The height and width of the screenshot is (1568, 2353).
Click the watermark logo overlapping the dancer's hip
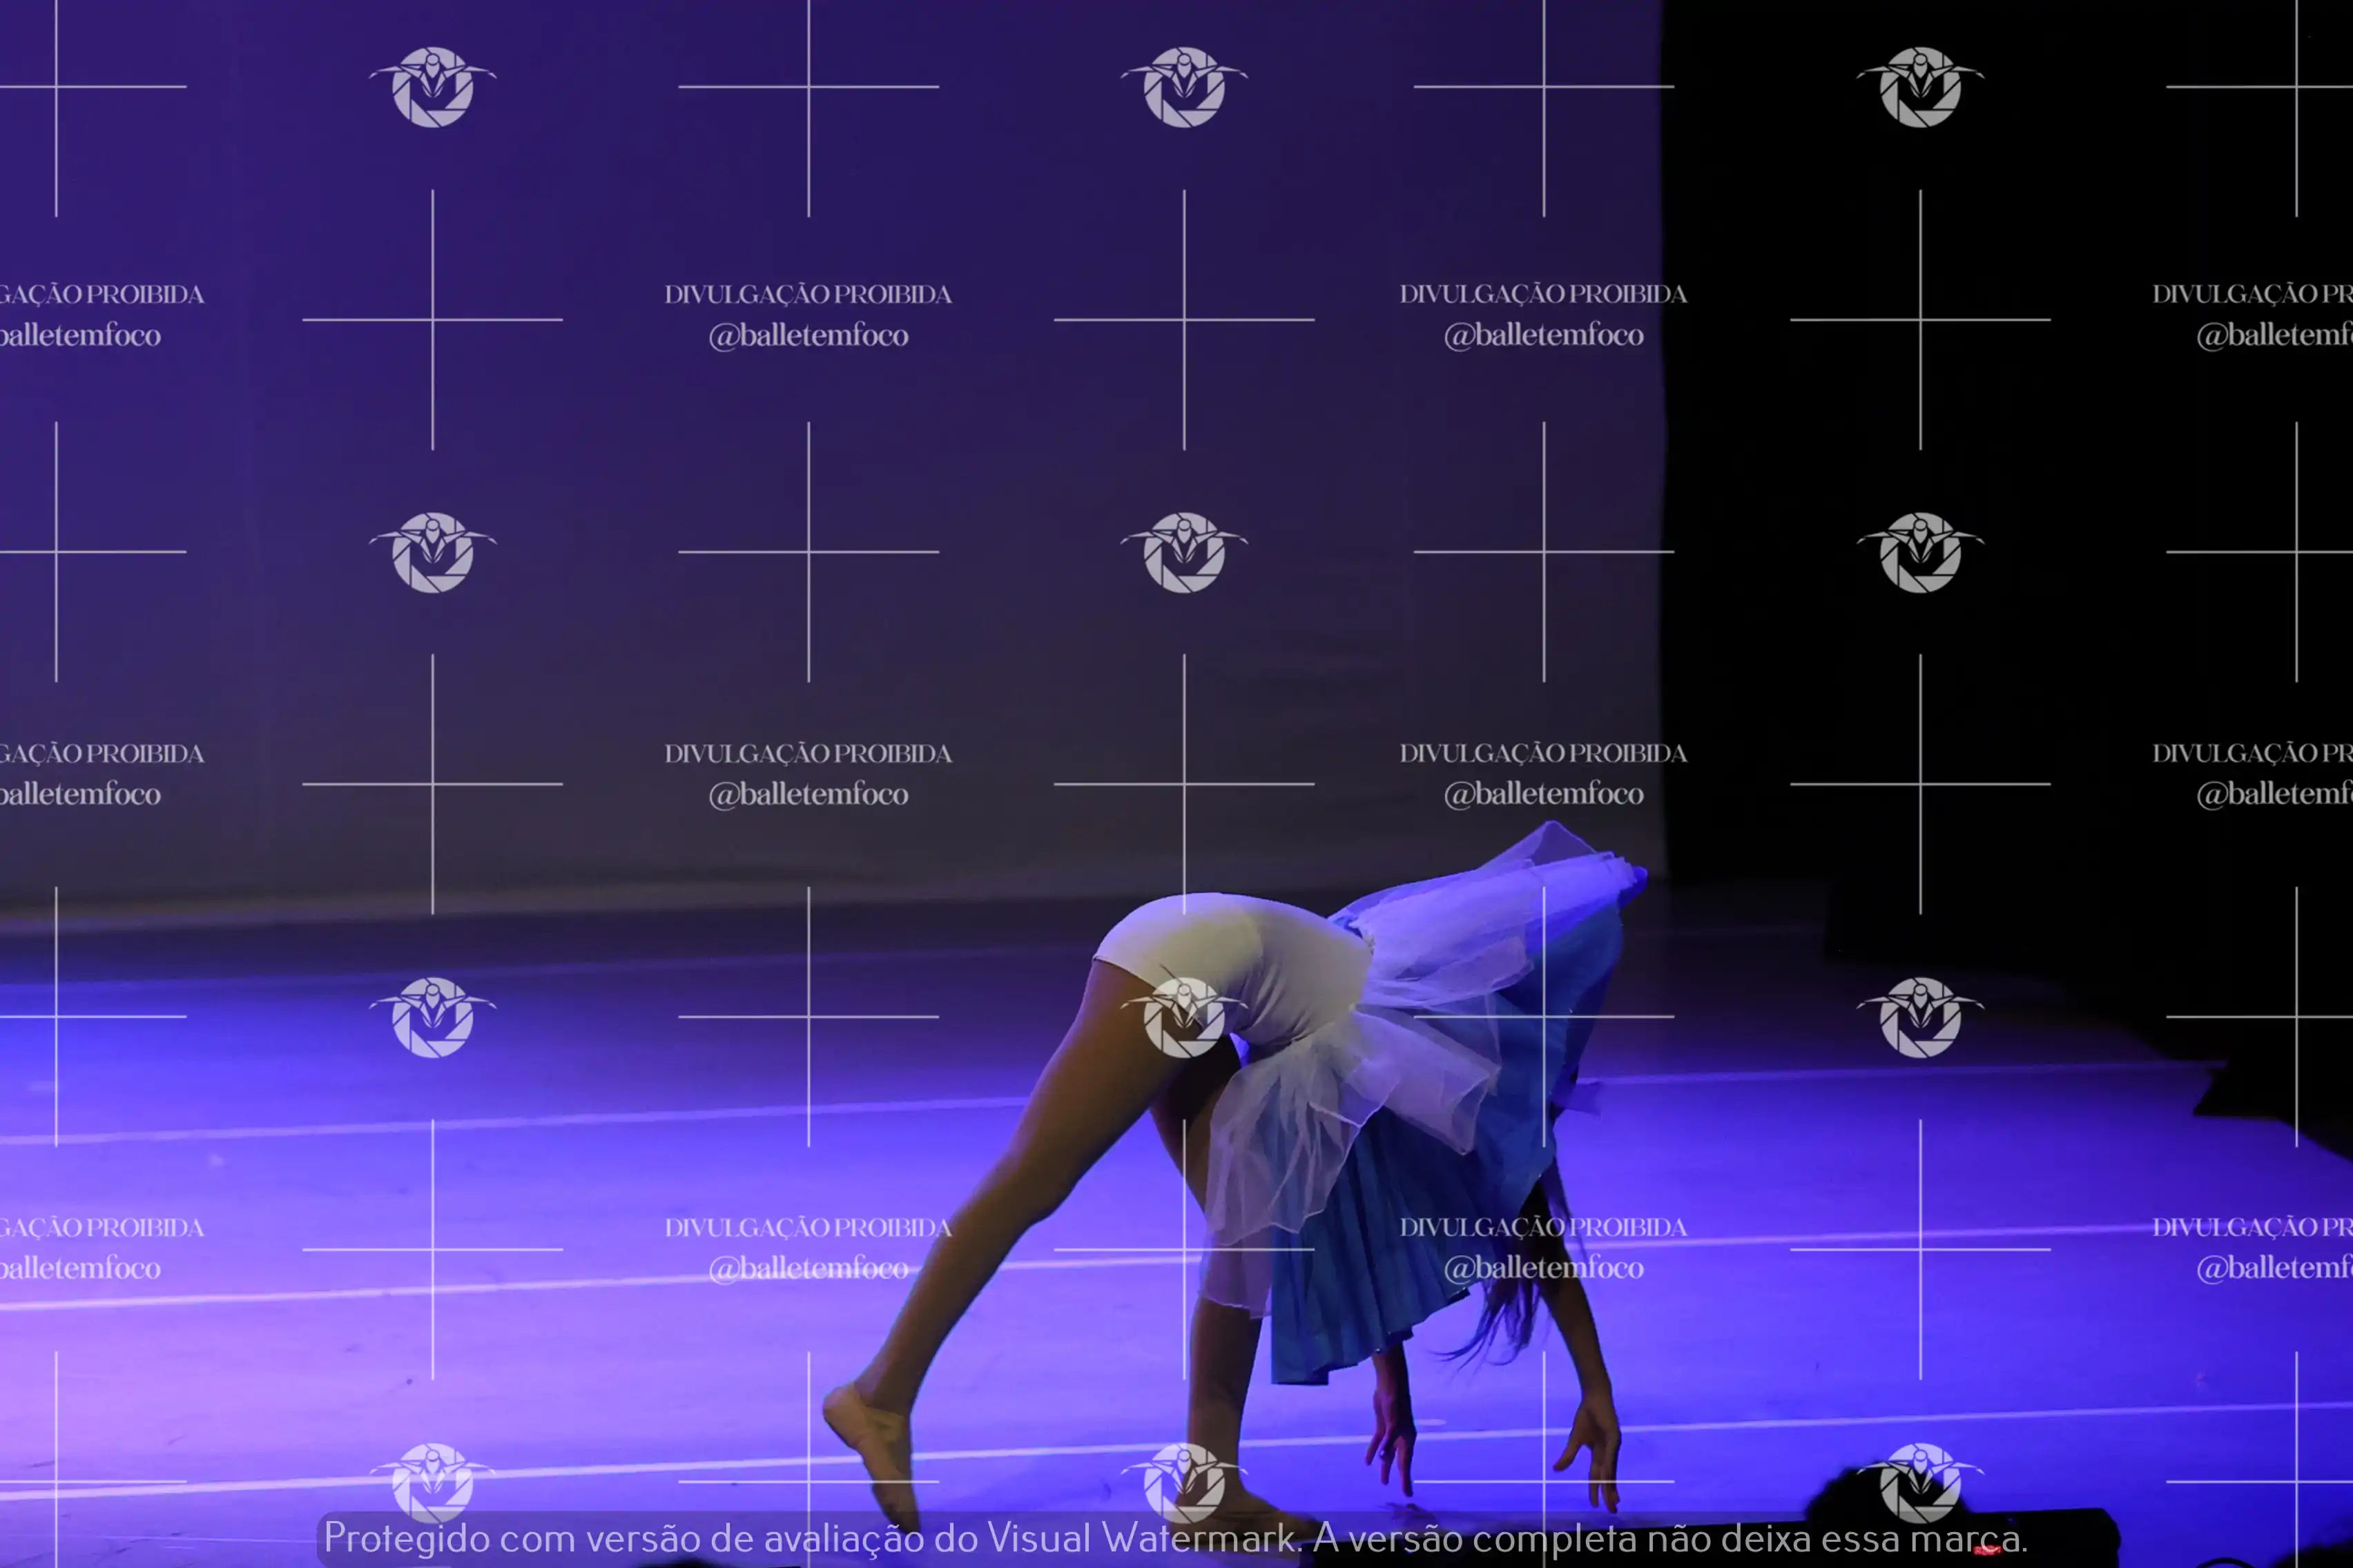[x=1183, y=1017]
